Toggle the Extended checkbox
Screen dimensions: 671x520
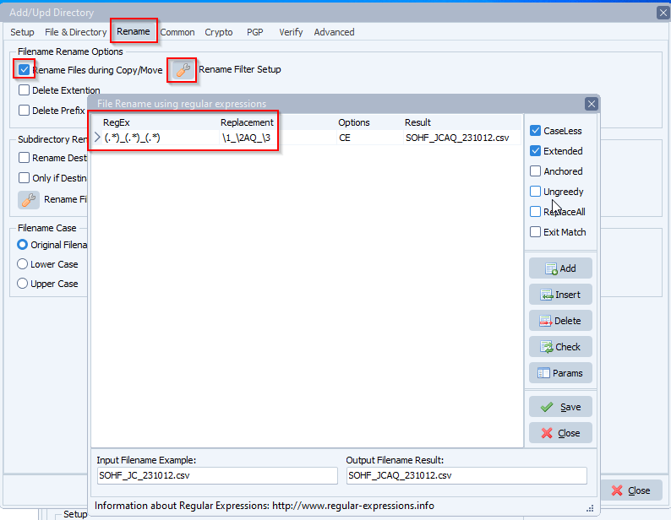[x=535, y=151]
